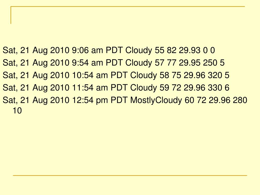This screenshot has height=195, width=260.
Task: Click temperature 55 in first row
Action: 159,50
